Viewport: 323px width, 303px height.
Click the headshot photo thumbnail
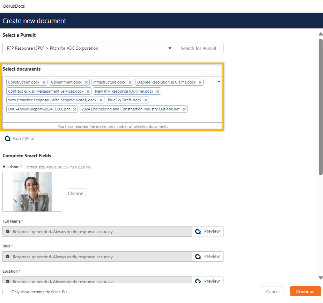[x=32, y=192]
